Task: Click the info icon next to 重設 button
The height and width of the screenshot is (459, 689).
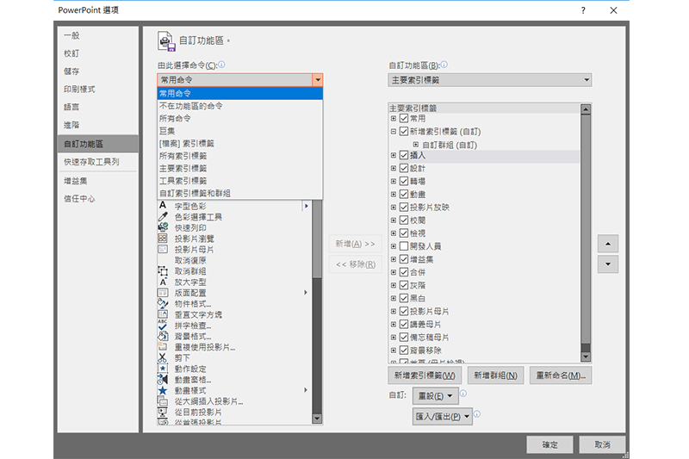Action: (463, 394)
